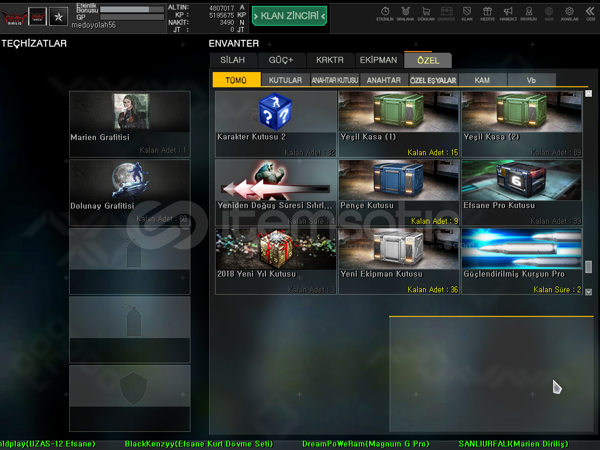This screenshot has width=600, height=450.
Task: Switch to the GÜÇ+ tab
Action: point(281,60)
